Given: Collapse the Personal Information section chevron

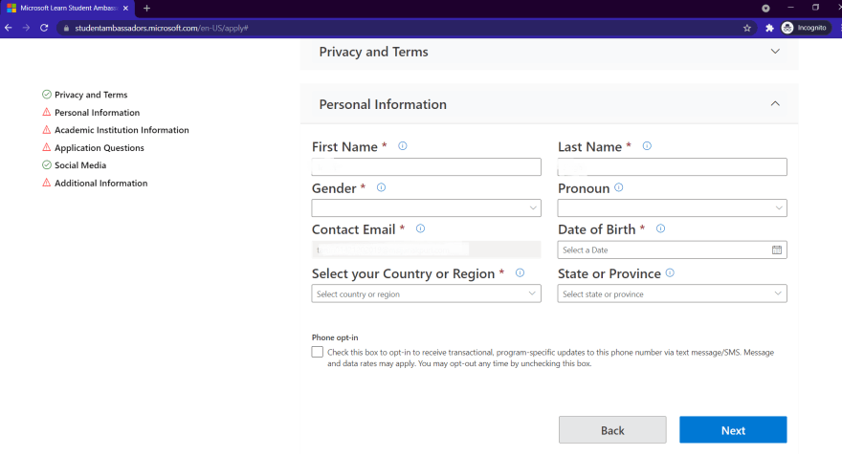Looking at the screenshot, I should (x=775, y=104).
